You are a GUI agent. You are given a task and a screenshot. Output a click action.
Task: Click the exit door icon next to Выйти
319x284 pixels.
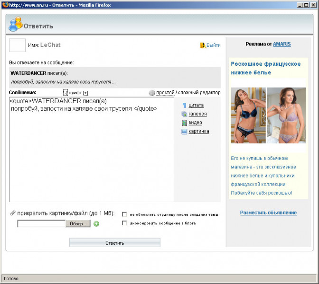(x=203, y=45)
